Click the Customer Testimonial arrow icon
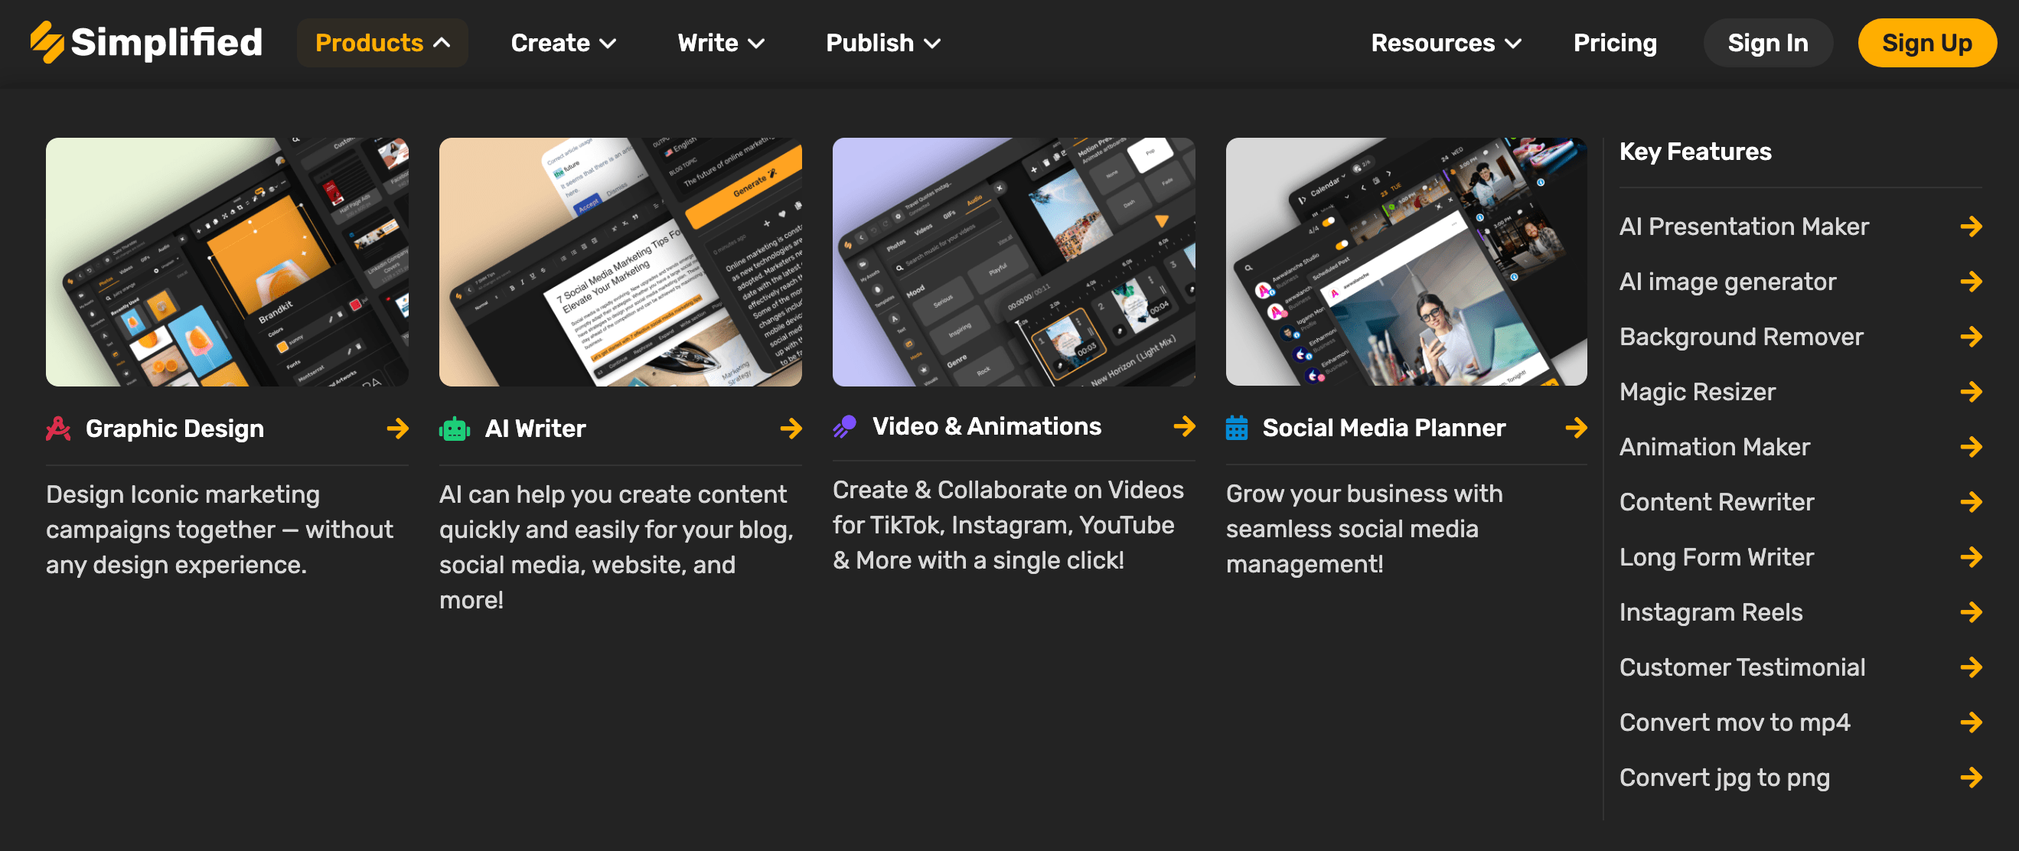The height and width of the screenshot is (851, 2019). [1972, 667]
